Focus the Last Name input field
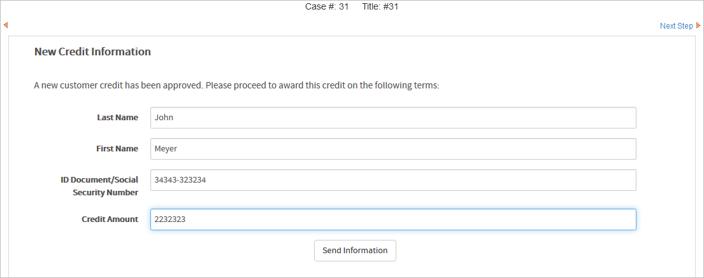The width and height of the screenshot is (704, 278). 393,118
